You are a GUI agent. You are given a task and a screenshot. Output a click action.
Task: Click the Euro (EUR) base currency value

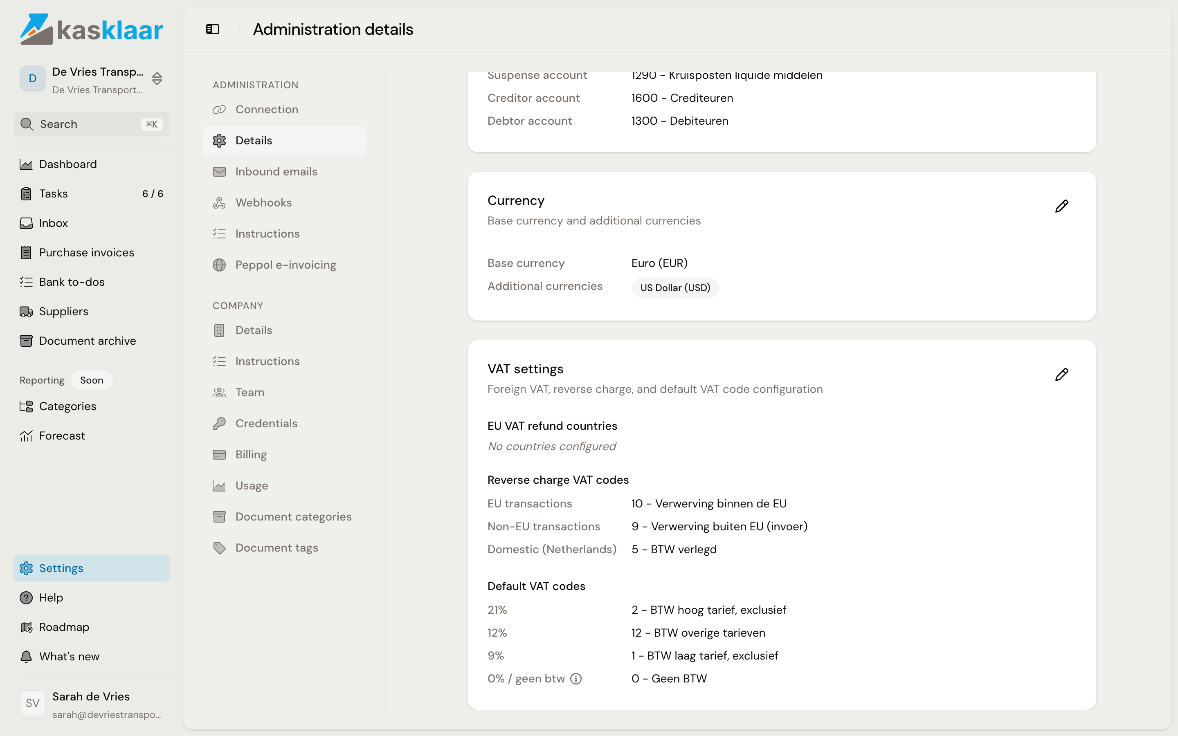pyautogui.click(x=659, y=263)
